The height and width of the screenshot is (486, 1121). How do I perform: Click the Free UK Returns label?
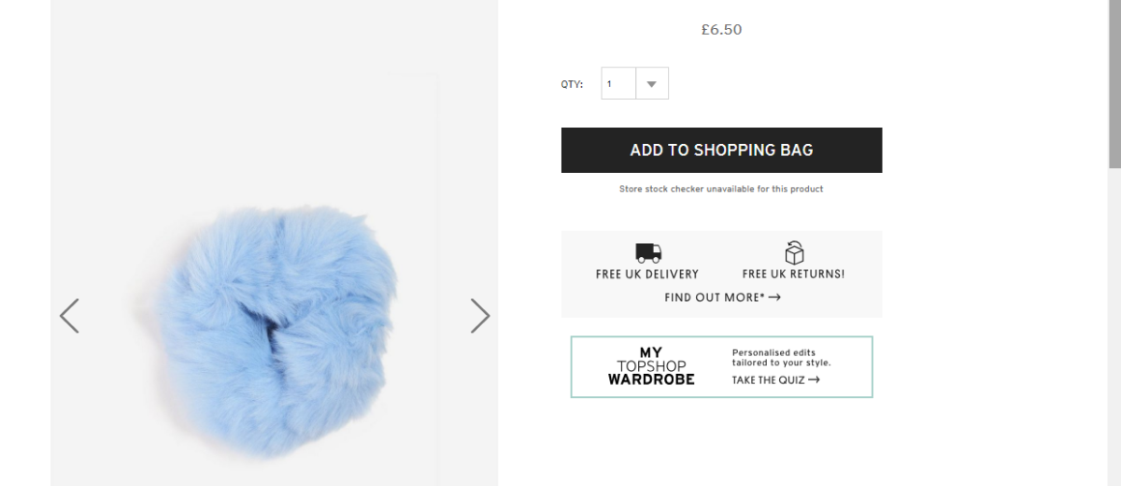pos(793,275)
